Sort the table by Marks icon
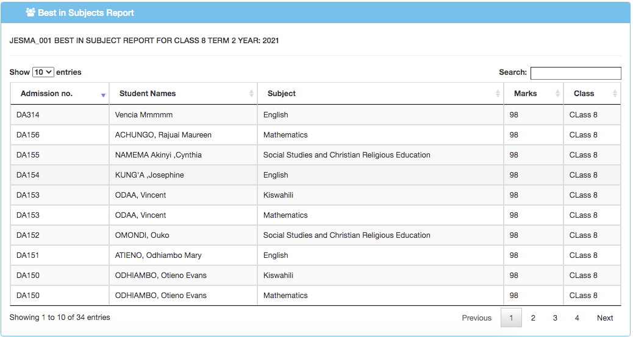Screen dimensions: 633x337 (557, 94)
